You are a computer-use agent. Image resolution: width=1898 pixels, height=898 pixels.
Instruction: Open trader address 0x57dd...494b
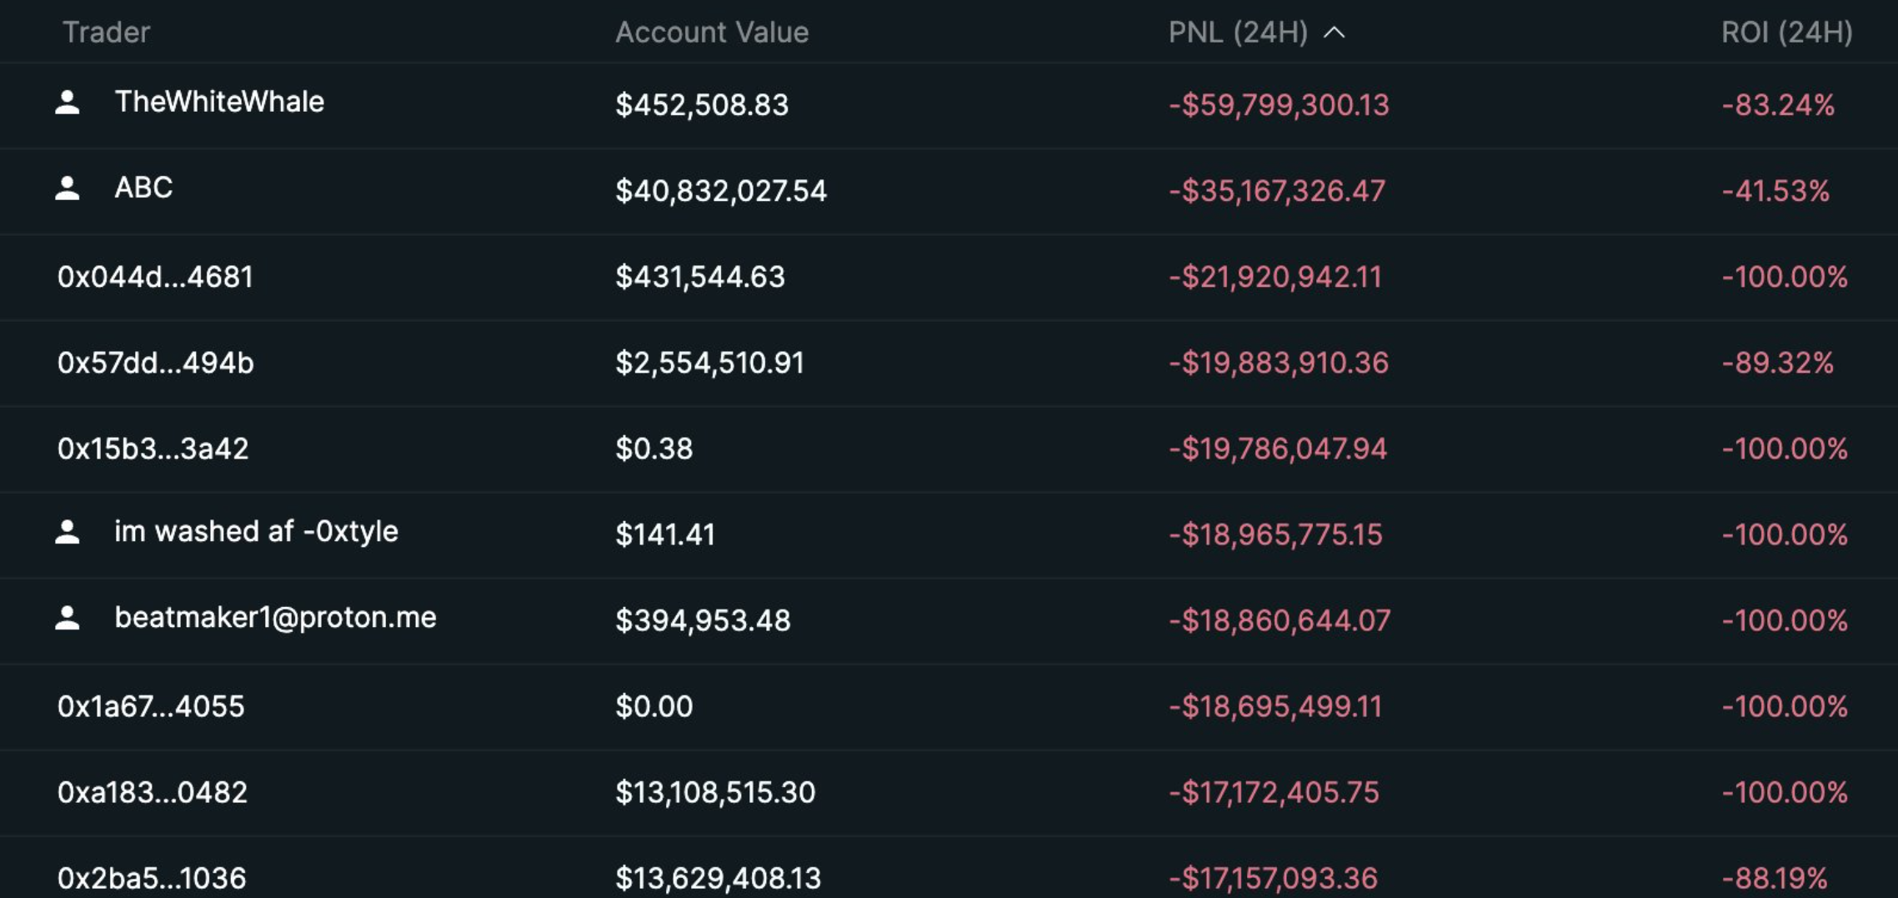[156, 363]
